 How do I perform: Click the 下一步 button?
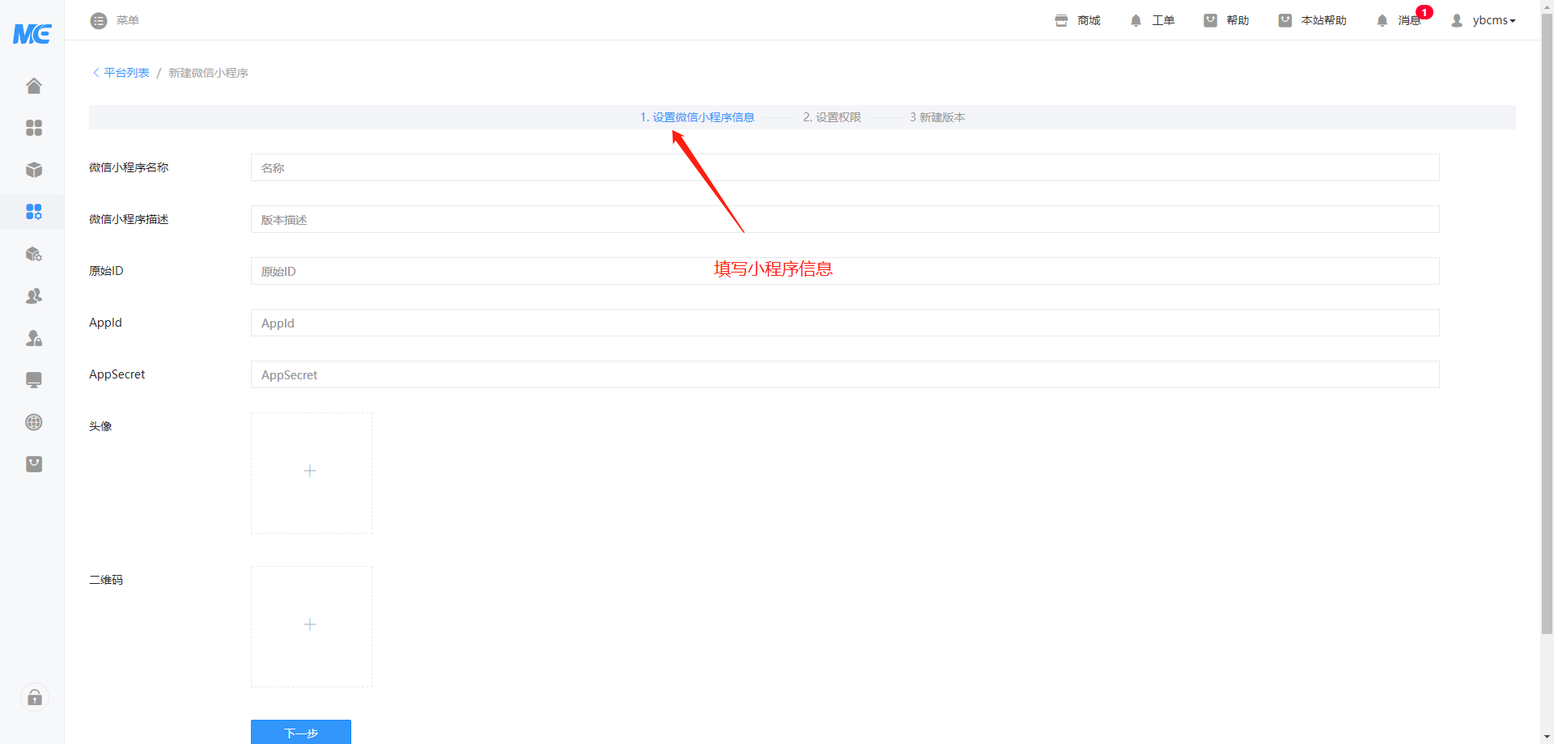click(301, 732)
